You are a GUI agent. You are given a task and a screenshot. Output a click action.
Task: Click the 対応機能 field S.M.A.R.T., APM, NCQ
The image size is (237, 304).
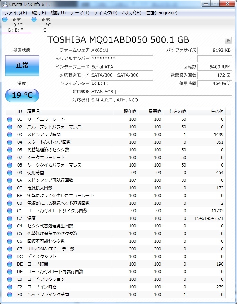click(x=161, y=100)
